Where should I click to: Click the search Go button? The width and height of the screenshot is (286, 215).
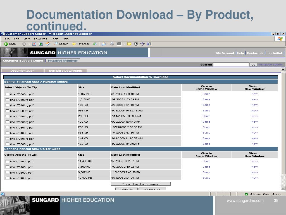[253, 65]
